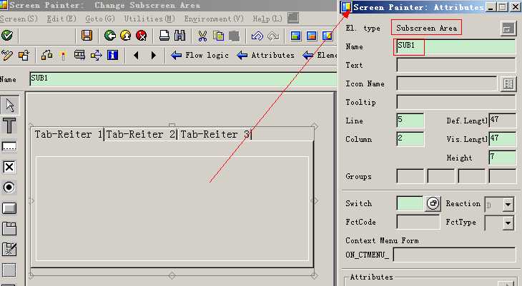Open Icon Name value help list button
The height and width of the screenshot is (286, 522).
pyautogui.click(x=508, y=84)
